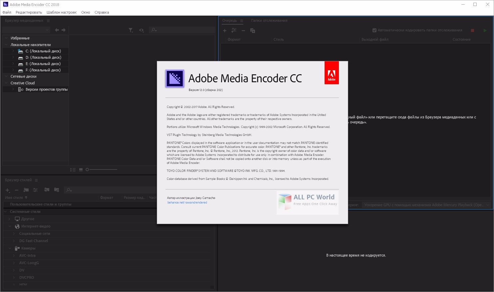
Task: Switch to the Папки отслеживания tab
Action: point(269,20)
